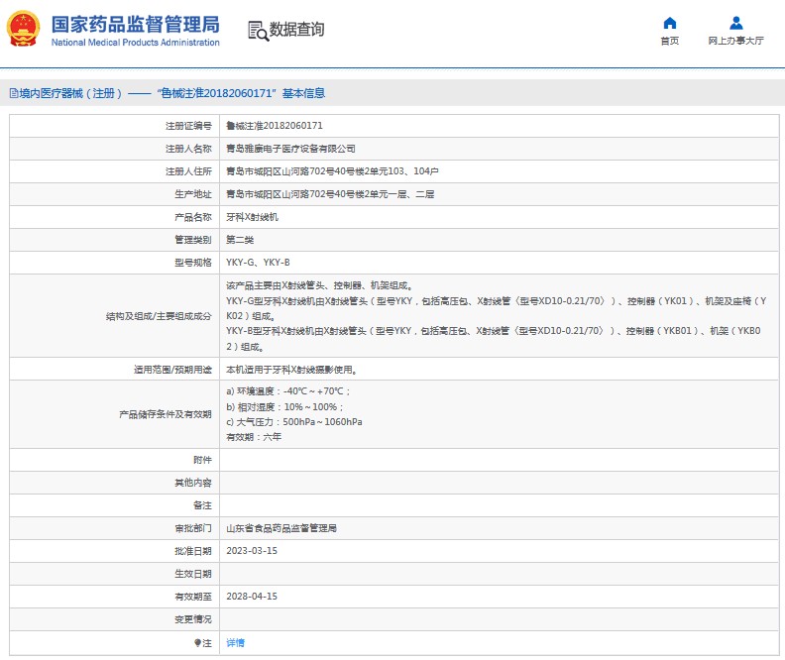Open 网上办事大厅 person icon

coord(735,23)
